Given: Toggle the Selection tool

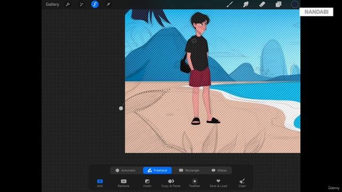Looking at the screenshot, I should pyautogui.click(x=95, y=4).
